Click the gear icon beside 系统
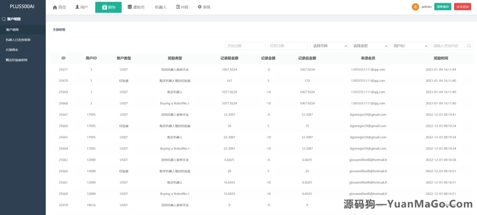The image size is (477, 215). pyautogui.click(x=199, y=7)
